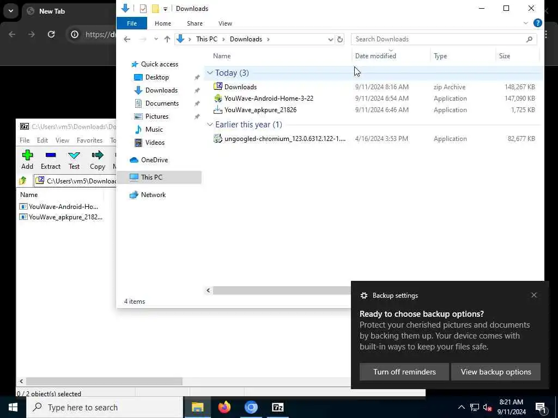
Task: Show hidden tray icons
Action: (x=461, y=407)
